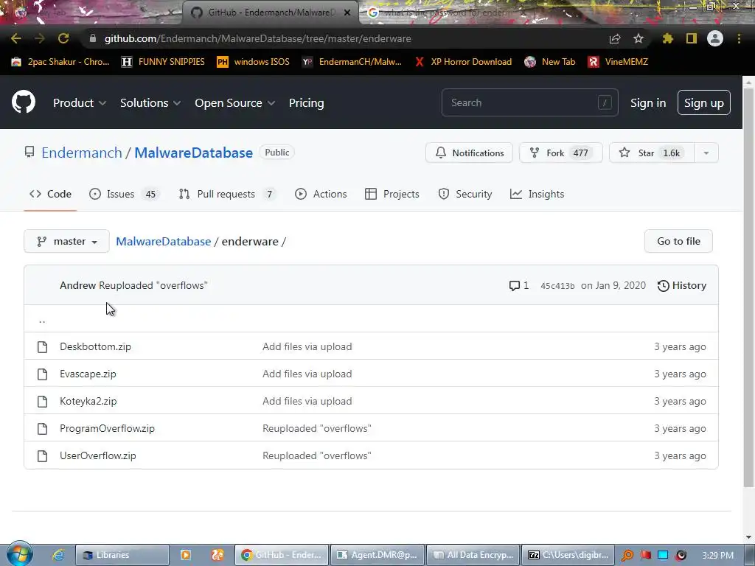Open commit hash 45c413b
Viewport: 755px width, 566px height.
click(x=557, y=286)
